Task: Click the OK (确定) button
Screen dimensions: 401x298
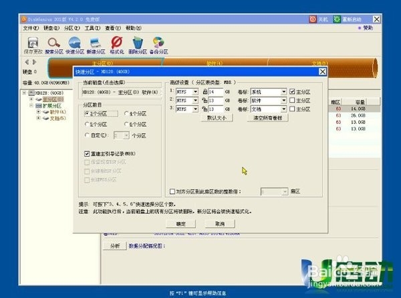Action: click(181, 224)
